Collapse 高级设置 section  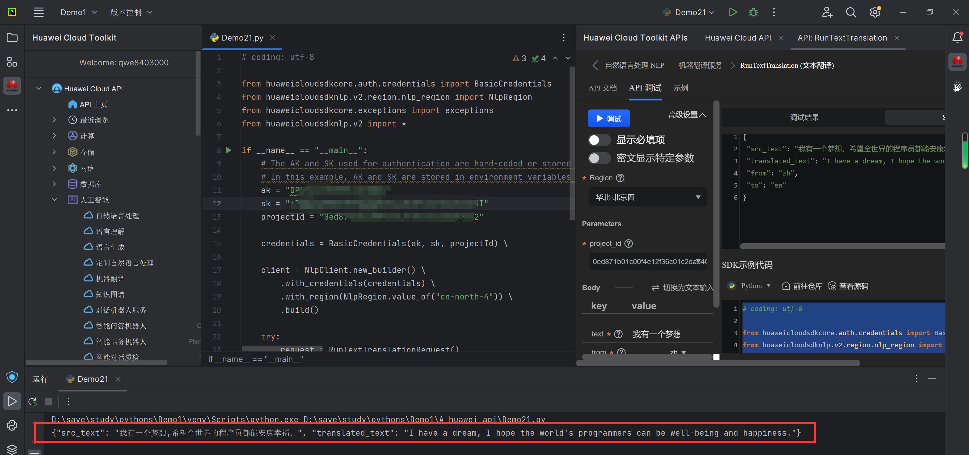click(687, 115)
